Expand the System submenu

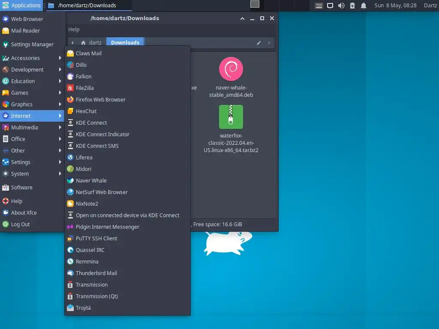[x=32, y=174]
